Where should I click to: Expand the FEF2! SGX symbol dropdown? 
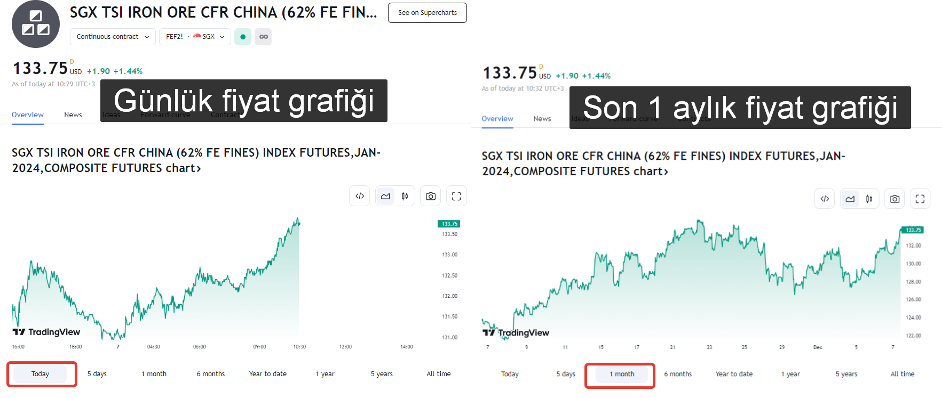tap(195, 37)
